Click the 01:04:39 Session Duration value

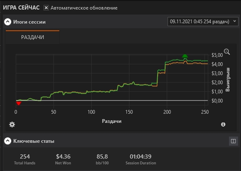point(141,156)
